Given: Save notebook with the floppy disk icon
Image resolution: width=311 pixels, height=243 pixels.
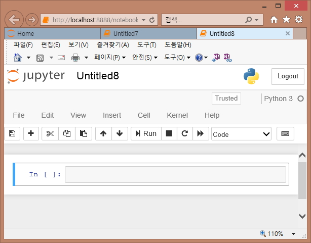Looking at the screenshot, I should (12, 133).
